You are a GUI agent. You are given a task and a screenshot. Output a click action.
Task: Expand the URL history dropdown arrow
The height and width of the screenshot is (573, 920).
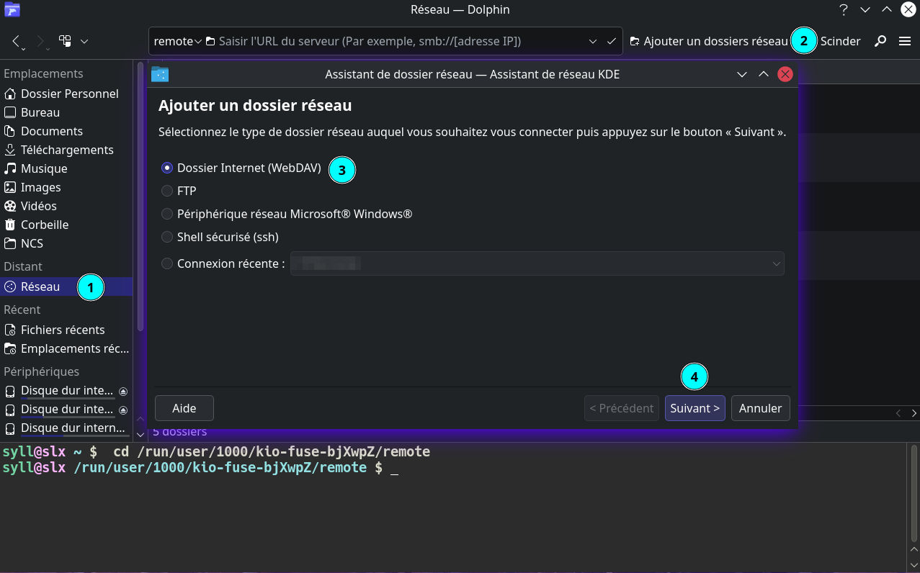click(592, 41)
